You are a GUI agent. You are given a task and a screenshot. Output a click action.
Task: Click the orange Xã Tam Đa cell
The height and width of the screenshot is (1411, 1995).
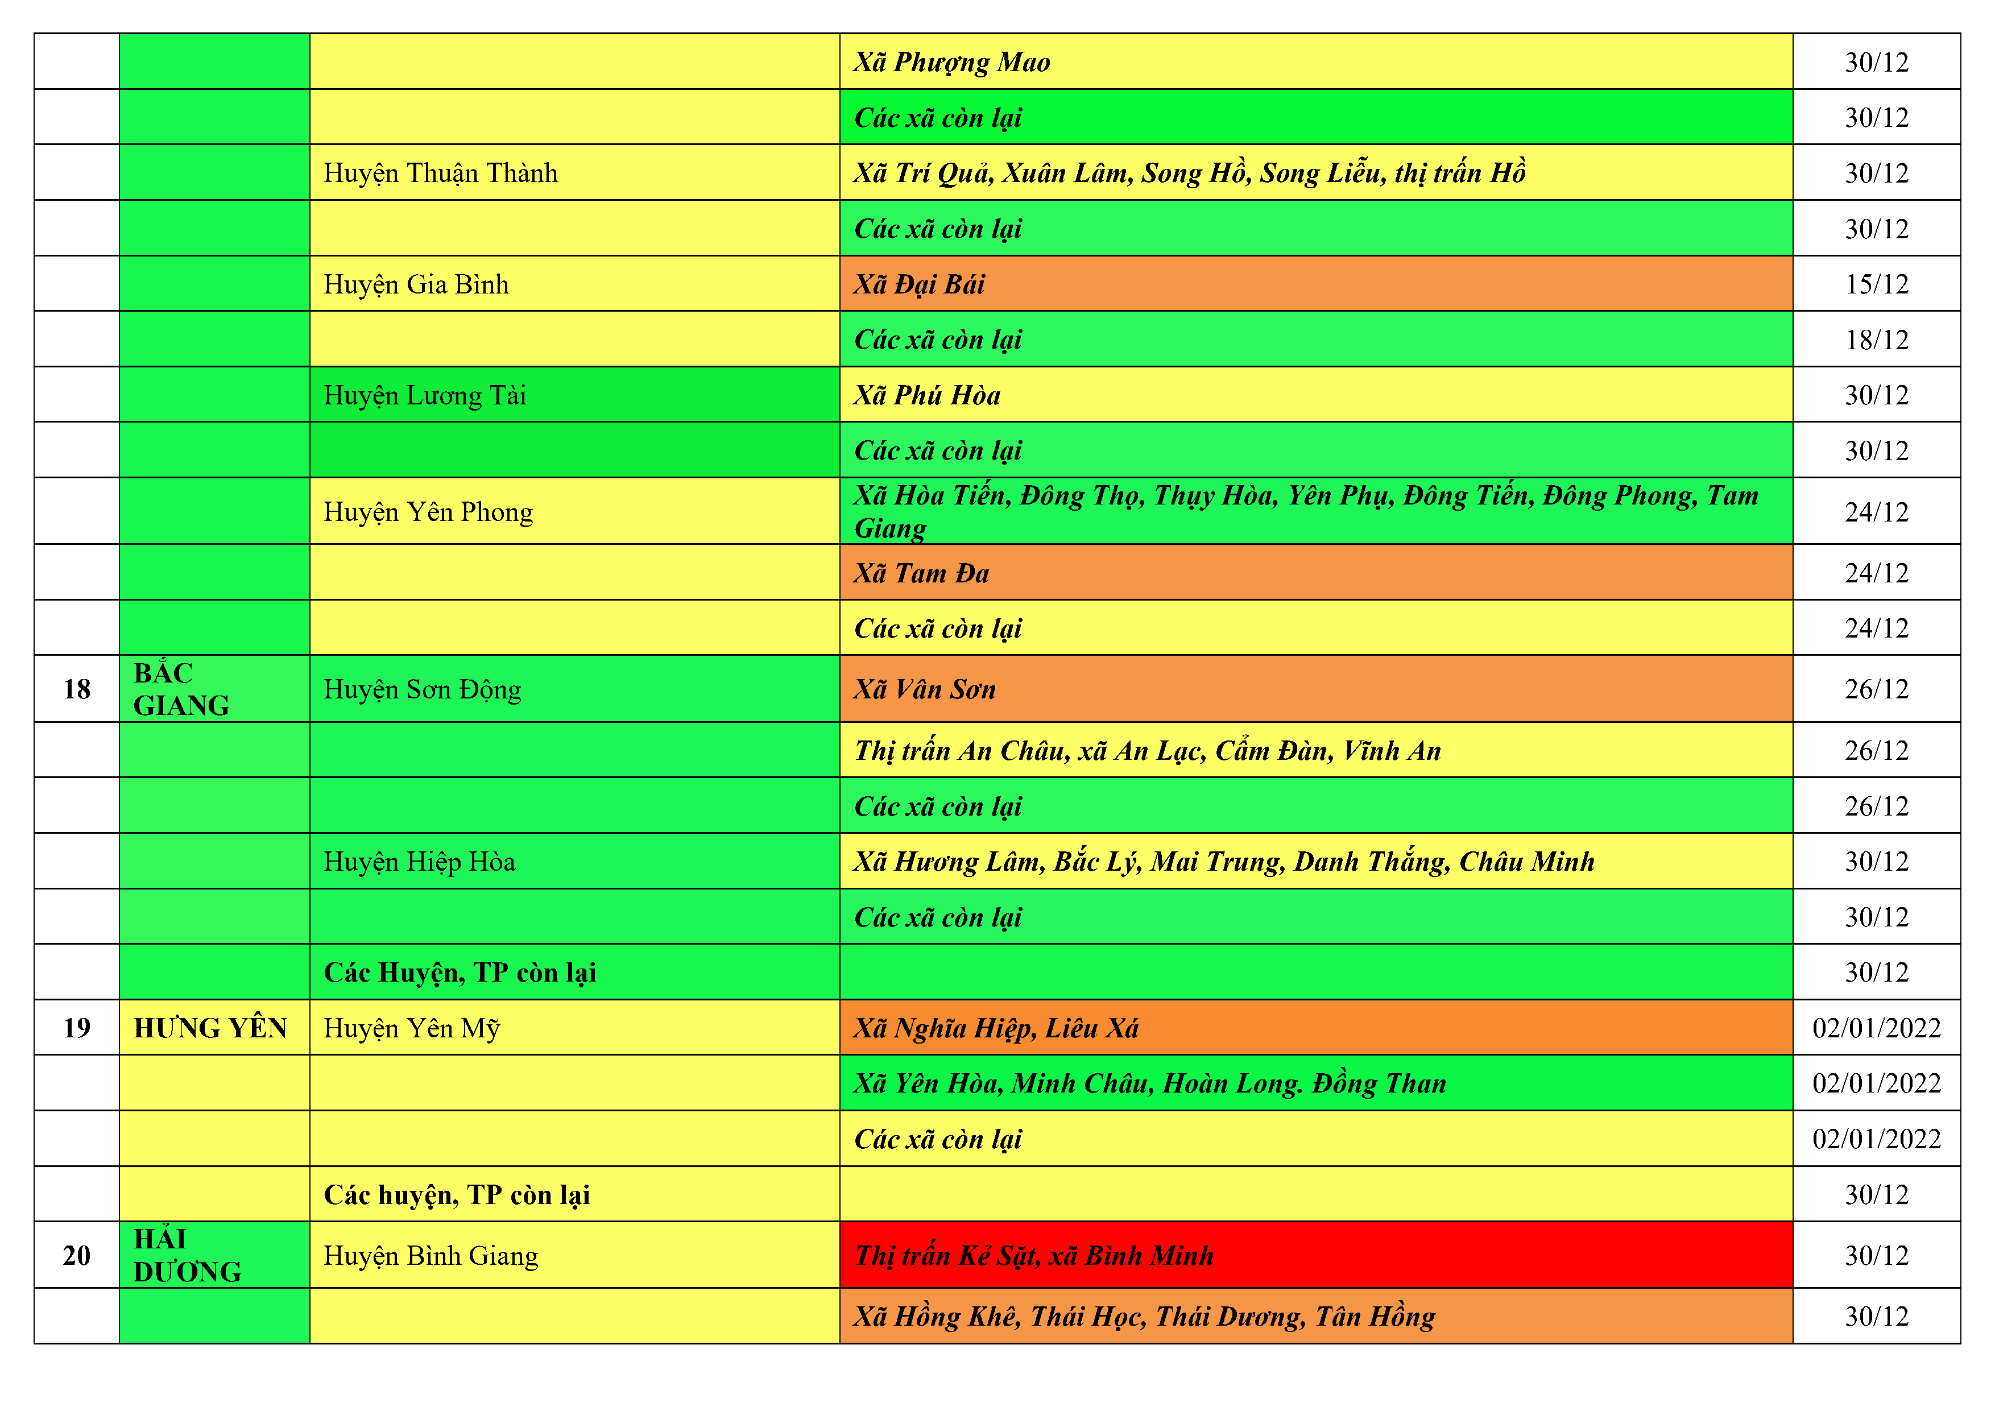point(1315,573)
